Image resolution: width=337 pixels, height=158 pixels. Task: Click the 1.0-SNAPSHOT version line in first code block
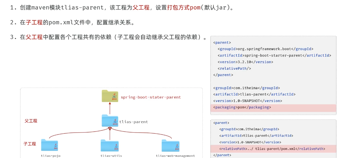[x=248, y=101]
